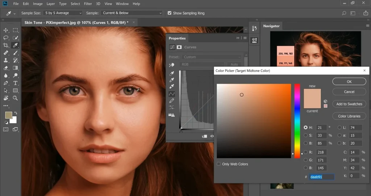
Task: Reset default foreground and background colors
Action: click(x=7, y=122)
